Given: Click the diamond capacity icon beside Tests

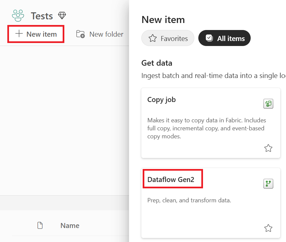Looking at the screenshot, I should coord(62,15).
